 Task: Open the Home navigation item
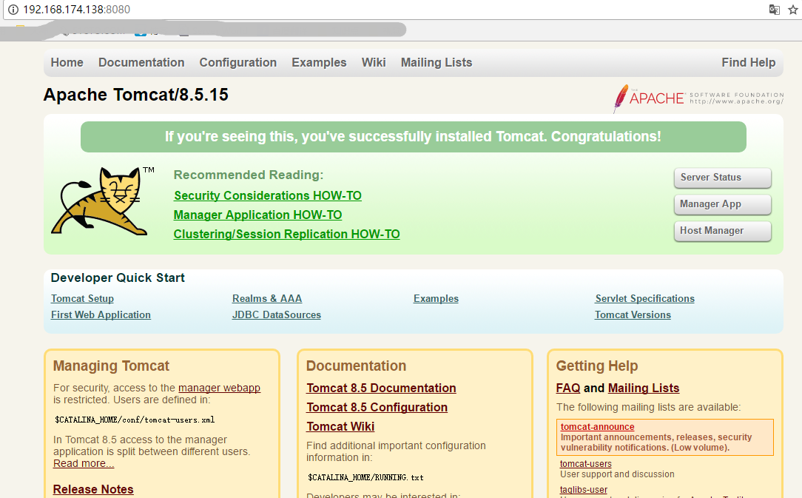click(x=67, y=62)
